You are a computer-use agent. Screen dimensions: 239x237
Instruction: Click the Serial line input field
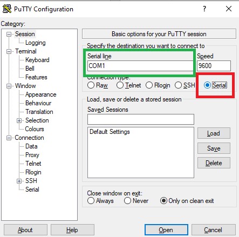(x=140, y=66)
